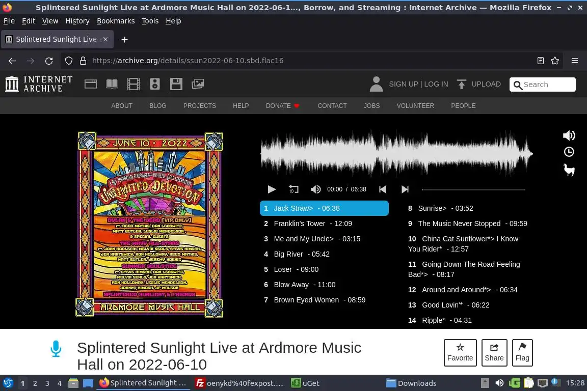Click the large speaker icon at right edge
The image size is (587, 391).
(x=569, y=135)
